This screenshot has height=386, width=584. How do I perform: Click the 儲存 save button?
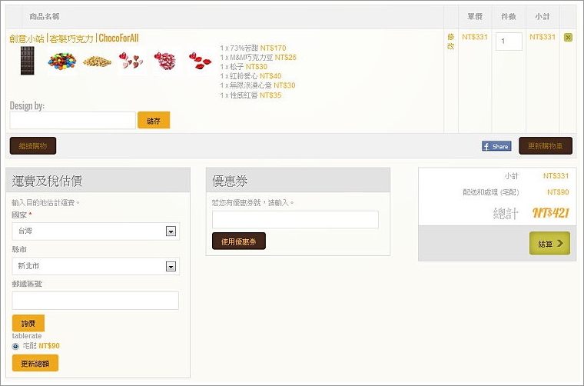[x=154, y=121]
